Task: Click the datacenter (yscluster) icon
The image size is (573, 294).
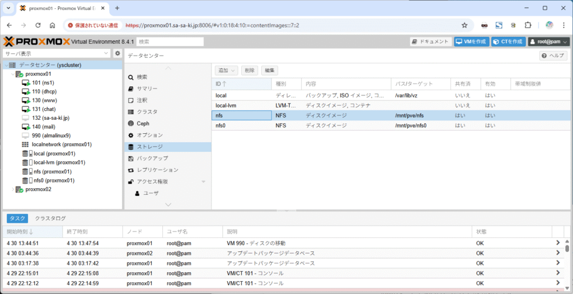Action: pos(12,65)
